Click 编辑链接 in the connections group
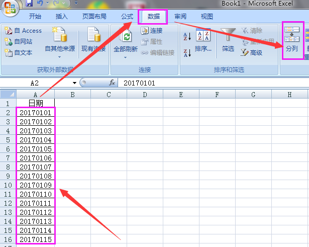 click(158, 53)
